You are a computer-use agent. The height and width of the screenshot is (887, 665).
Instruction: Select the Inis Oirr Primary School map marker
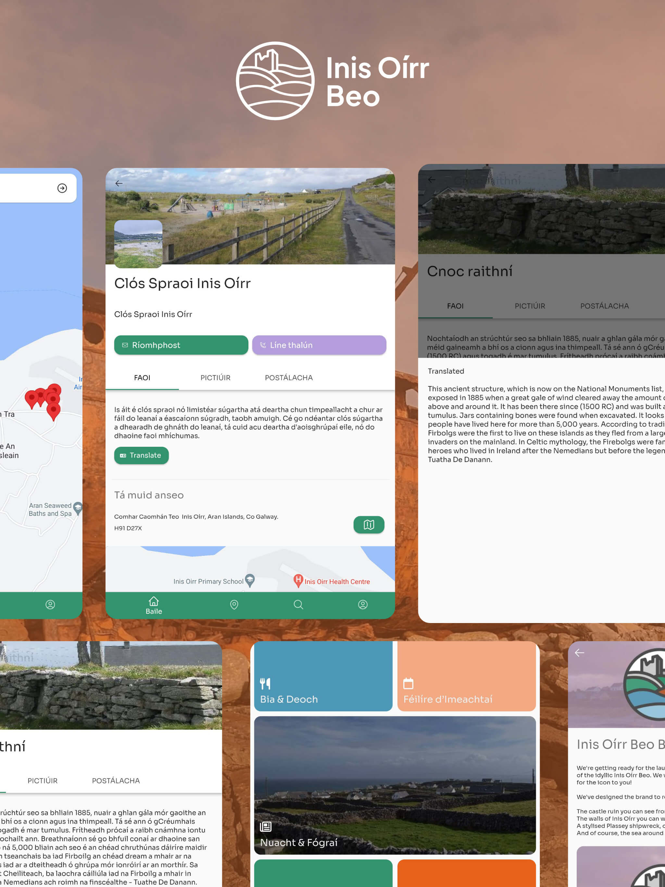[x=250, y=580]
